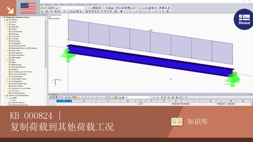Click the white arrow icon on orange square
Viewport: 253px width, 142px height.
[10, 10]
